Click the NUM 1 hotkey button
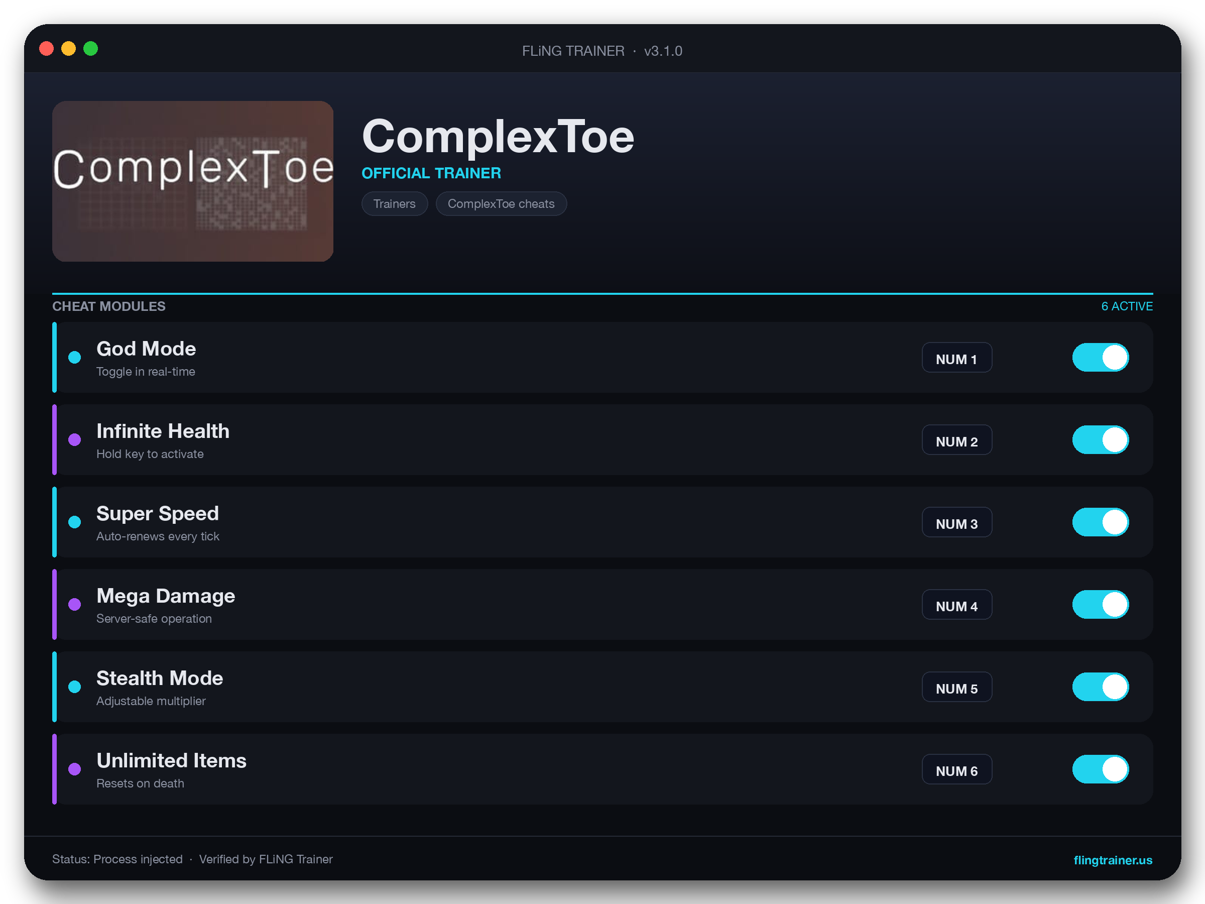Viewport: 1205px width, 904px height. tap(956, 358)
